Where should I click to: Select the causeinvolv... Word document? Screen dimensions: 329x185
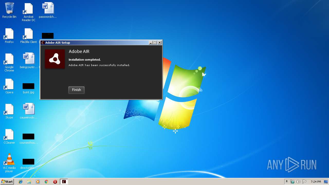(29, 111)
